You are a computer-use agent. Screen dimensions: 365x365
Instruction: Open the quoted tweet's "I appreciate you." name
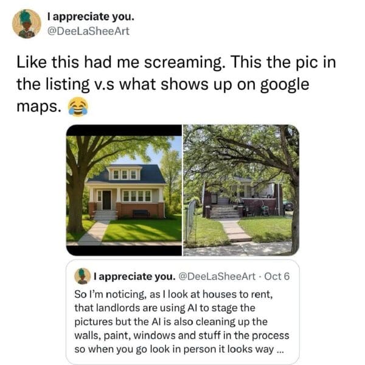click(134, 277)
